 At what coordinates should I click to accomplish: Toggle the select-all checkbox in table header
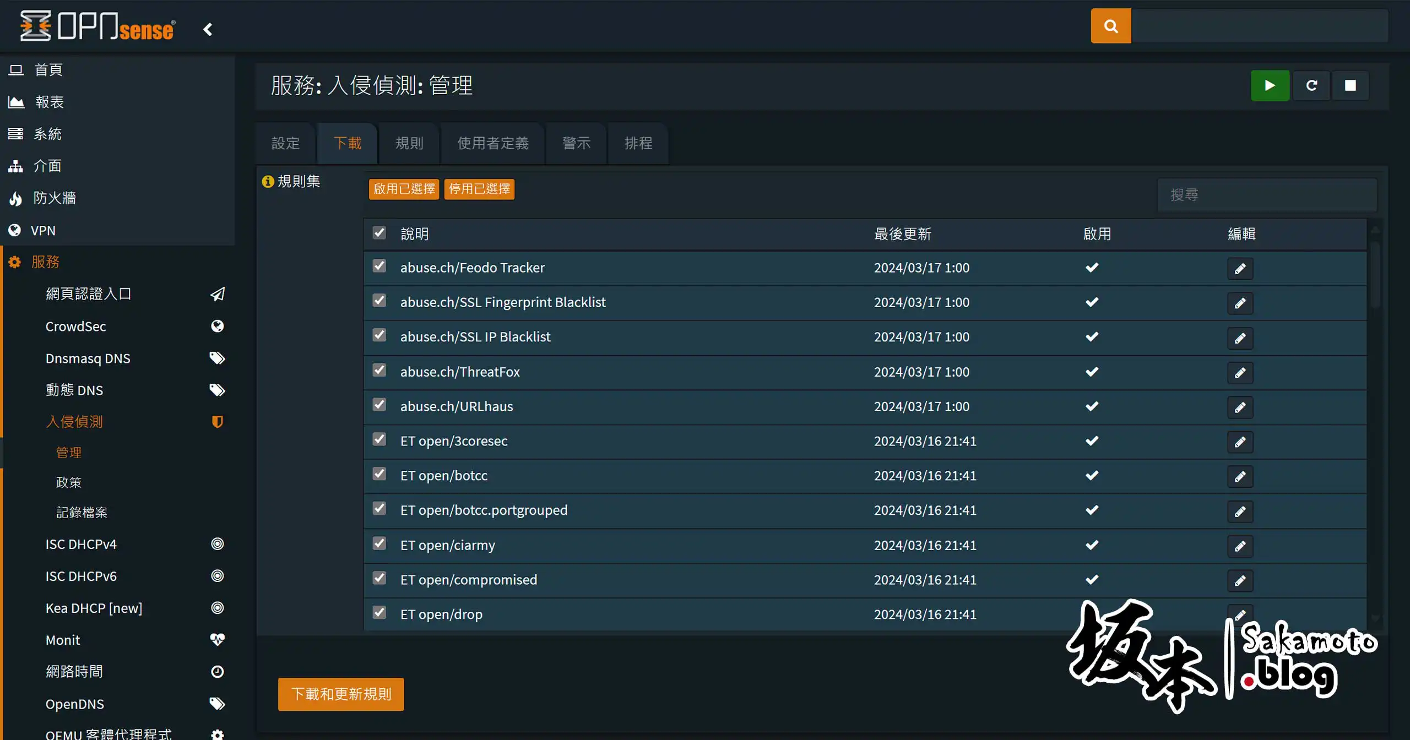[379, 233]
